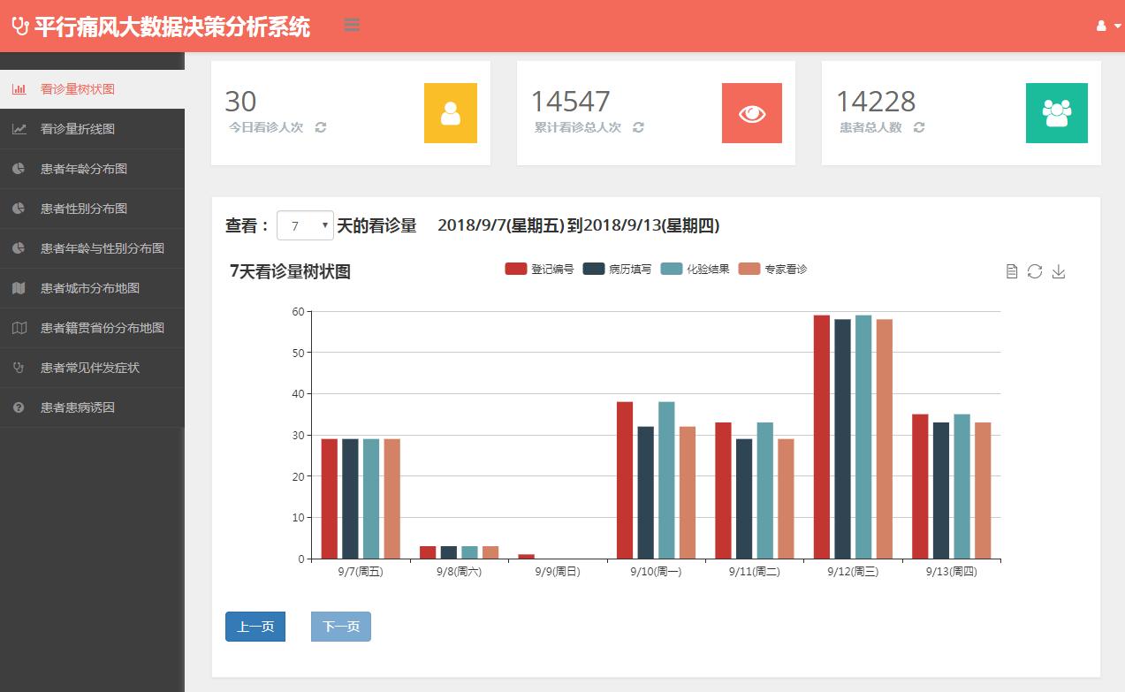Image resolution: width=1125 pixels, height=692 pixels.
Task: Click the 上一页 button
Action: tap(255, 627)
